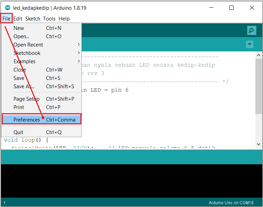The width and height of the screenshot is (263, 207).
Task: Open the Help menu
Action: coord(64,18)
